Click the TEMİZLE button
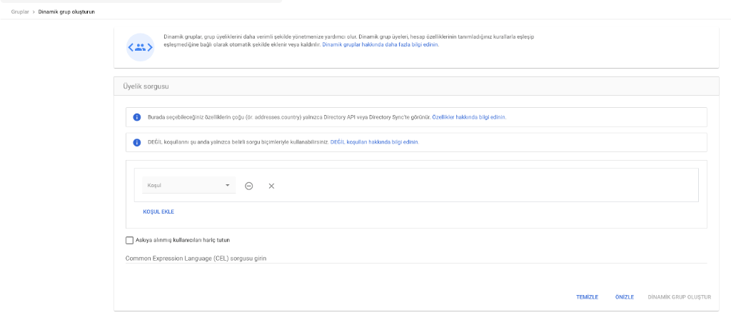 click(587, 297)
